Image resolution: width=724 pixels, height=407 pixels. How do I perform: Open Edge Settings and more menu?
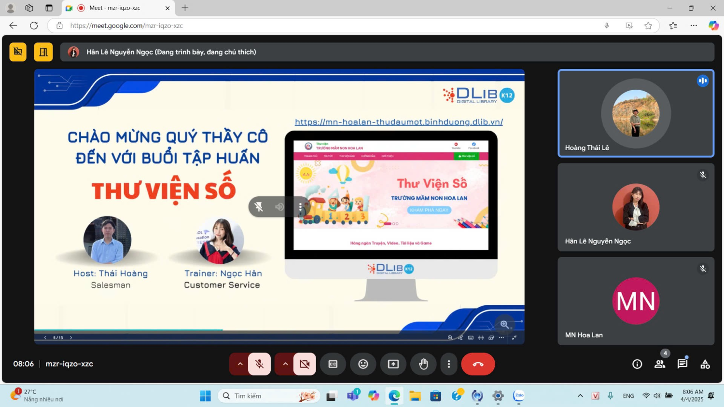pyautogui.click(x=694, y=26)
